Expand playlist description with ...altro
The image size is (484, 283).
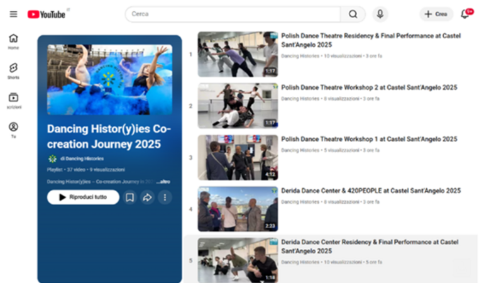pos(163,182)
